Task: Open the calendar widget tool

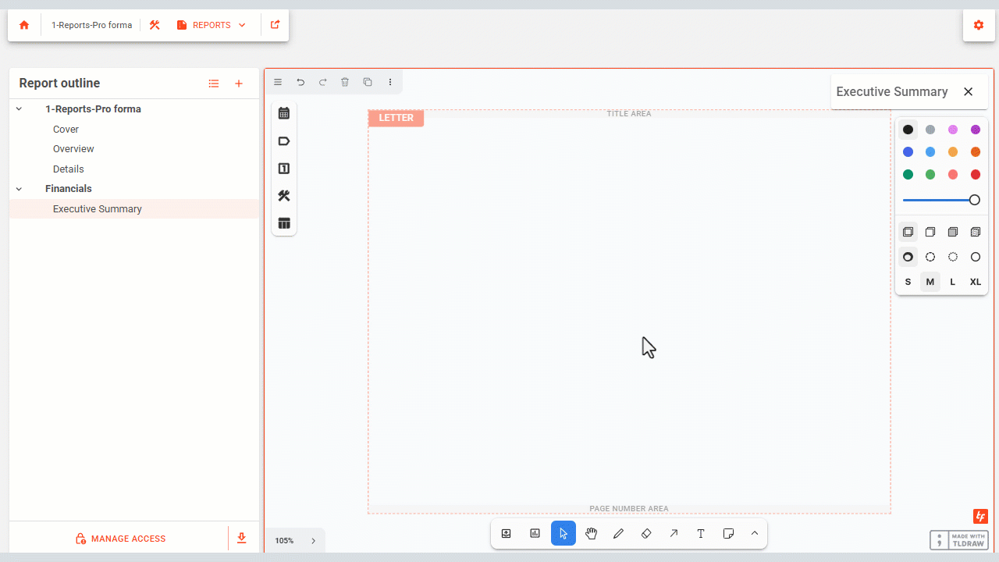Action: (x=283, y=112)
